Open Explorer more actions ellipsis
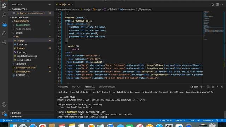Viewport: 226px width, 127px height. point(49,5)
